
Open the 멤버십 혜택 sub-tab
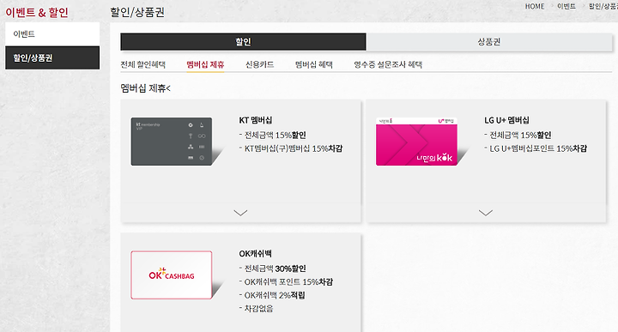[x=314, y=64]
